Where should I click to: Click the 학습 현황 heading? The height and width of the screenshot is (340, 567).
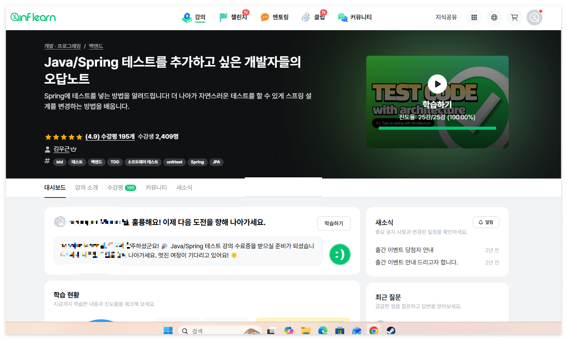tap(66, 295)
